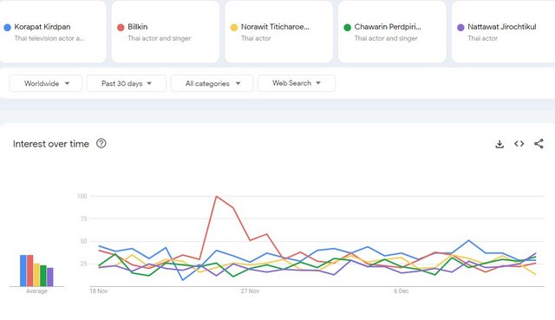
Task: Click the green dot next to Chawarin
Action: [347, 27]
